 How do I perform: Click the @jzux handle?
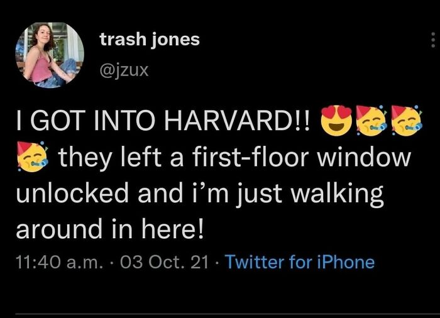[124, 69]
